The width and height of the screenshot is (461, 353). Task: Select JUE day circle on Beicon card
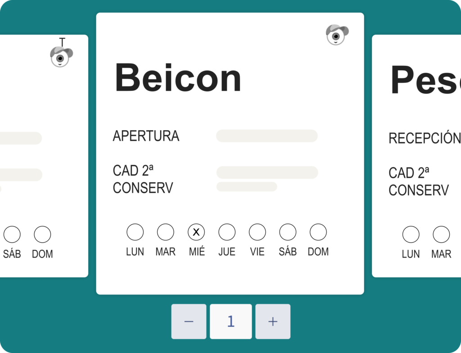(x=227, y=232)
